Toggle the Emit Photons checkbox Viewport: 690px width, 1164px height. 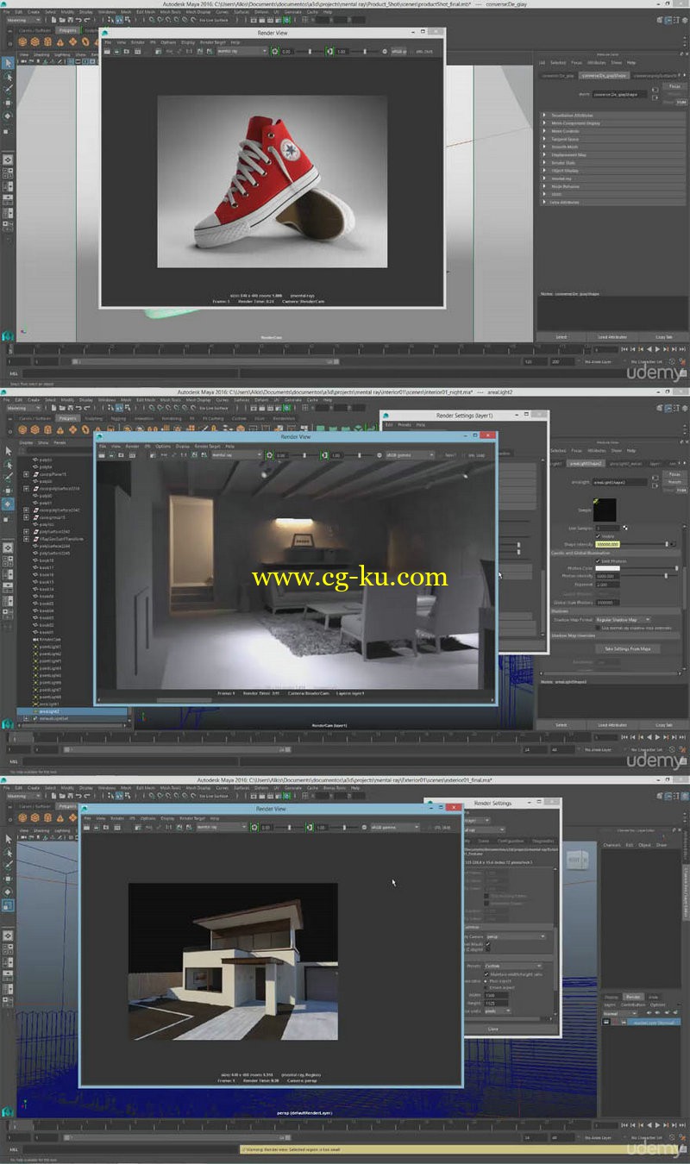pyautogui.click(x=598, y=560)
